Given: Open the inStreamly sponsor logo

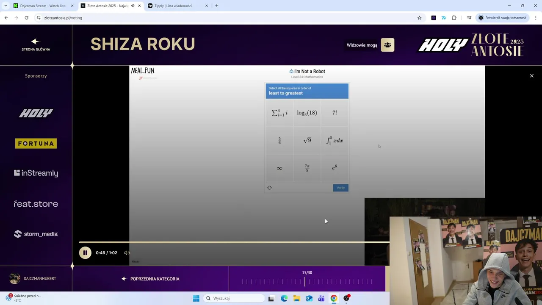Looking at the screenshot, I should point(36,173).
